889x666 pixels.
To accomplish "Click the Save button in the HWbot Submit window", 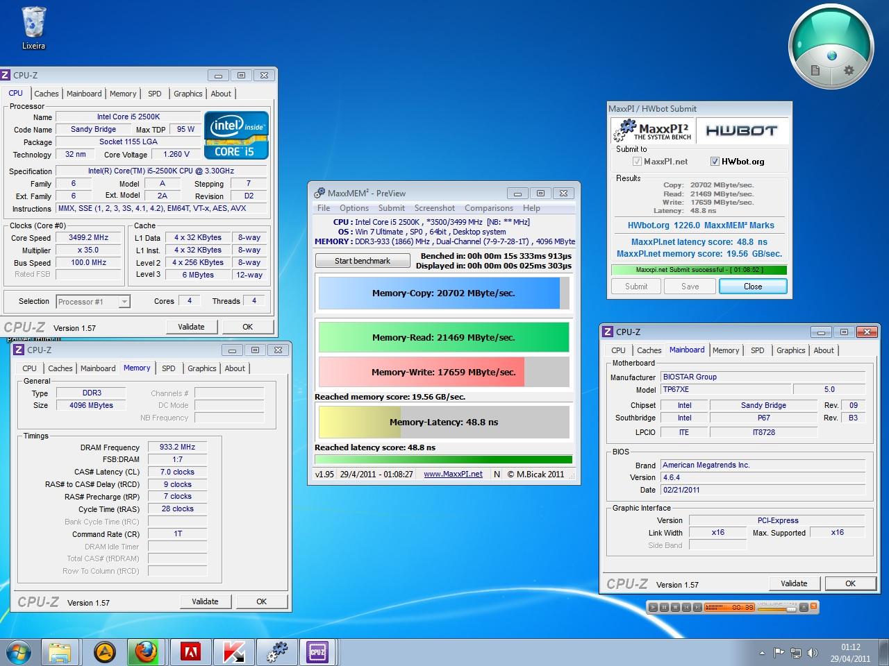I will click(x=690, y=287).
